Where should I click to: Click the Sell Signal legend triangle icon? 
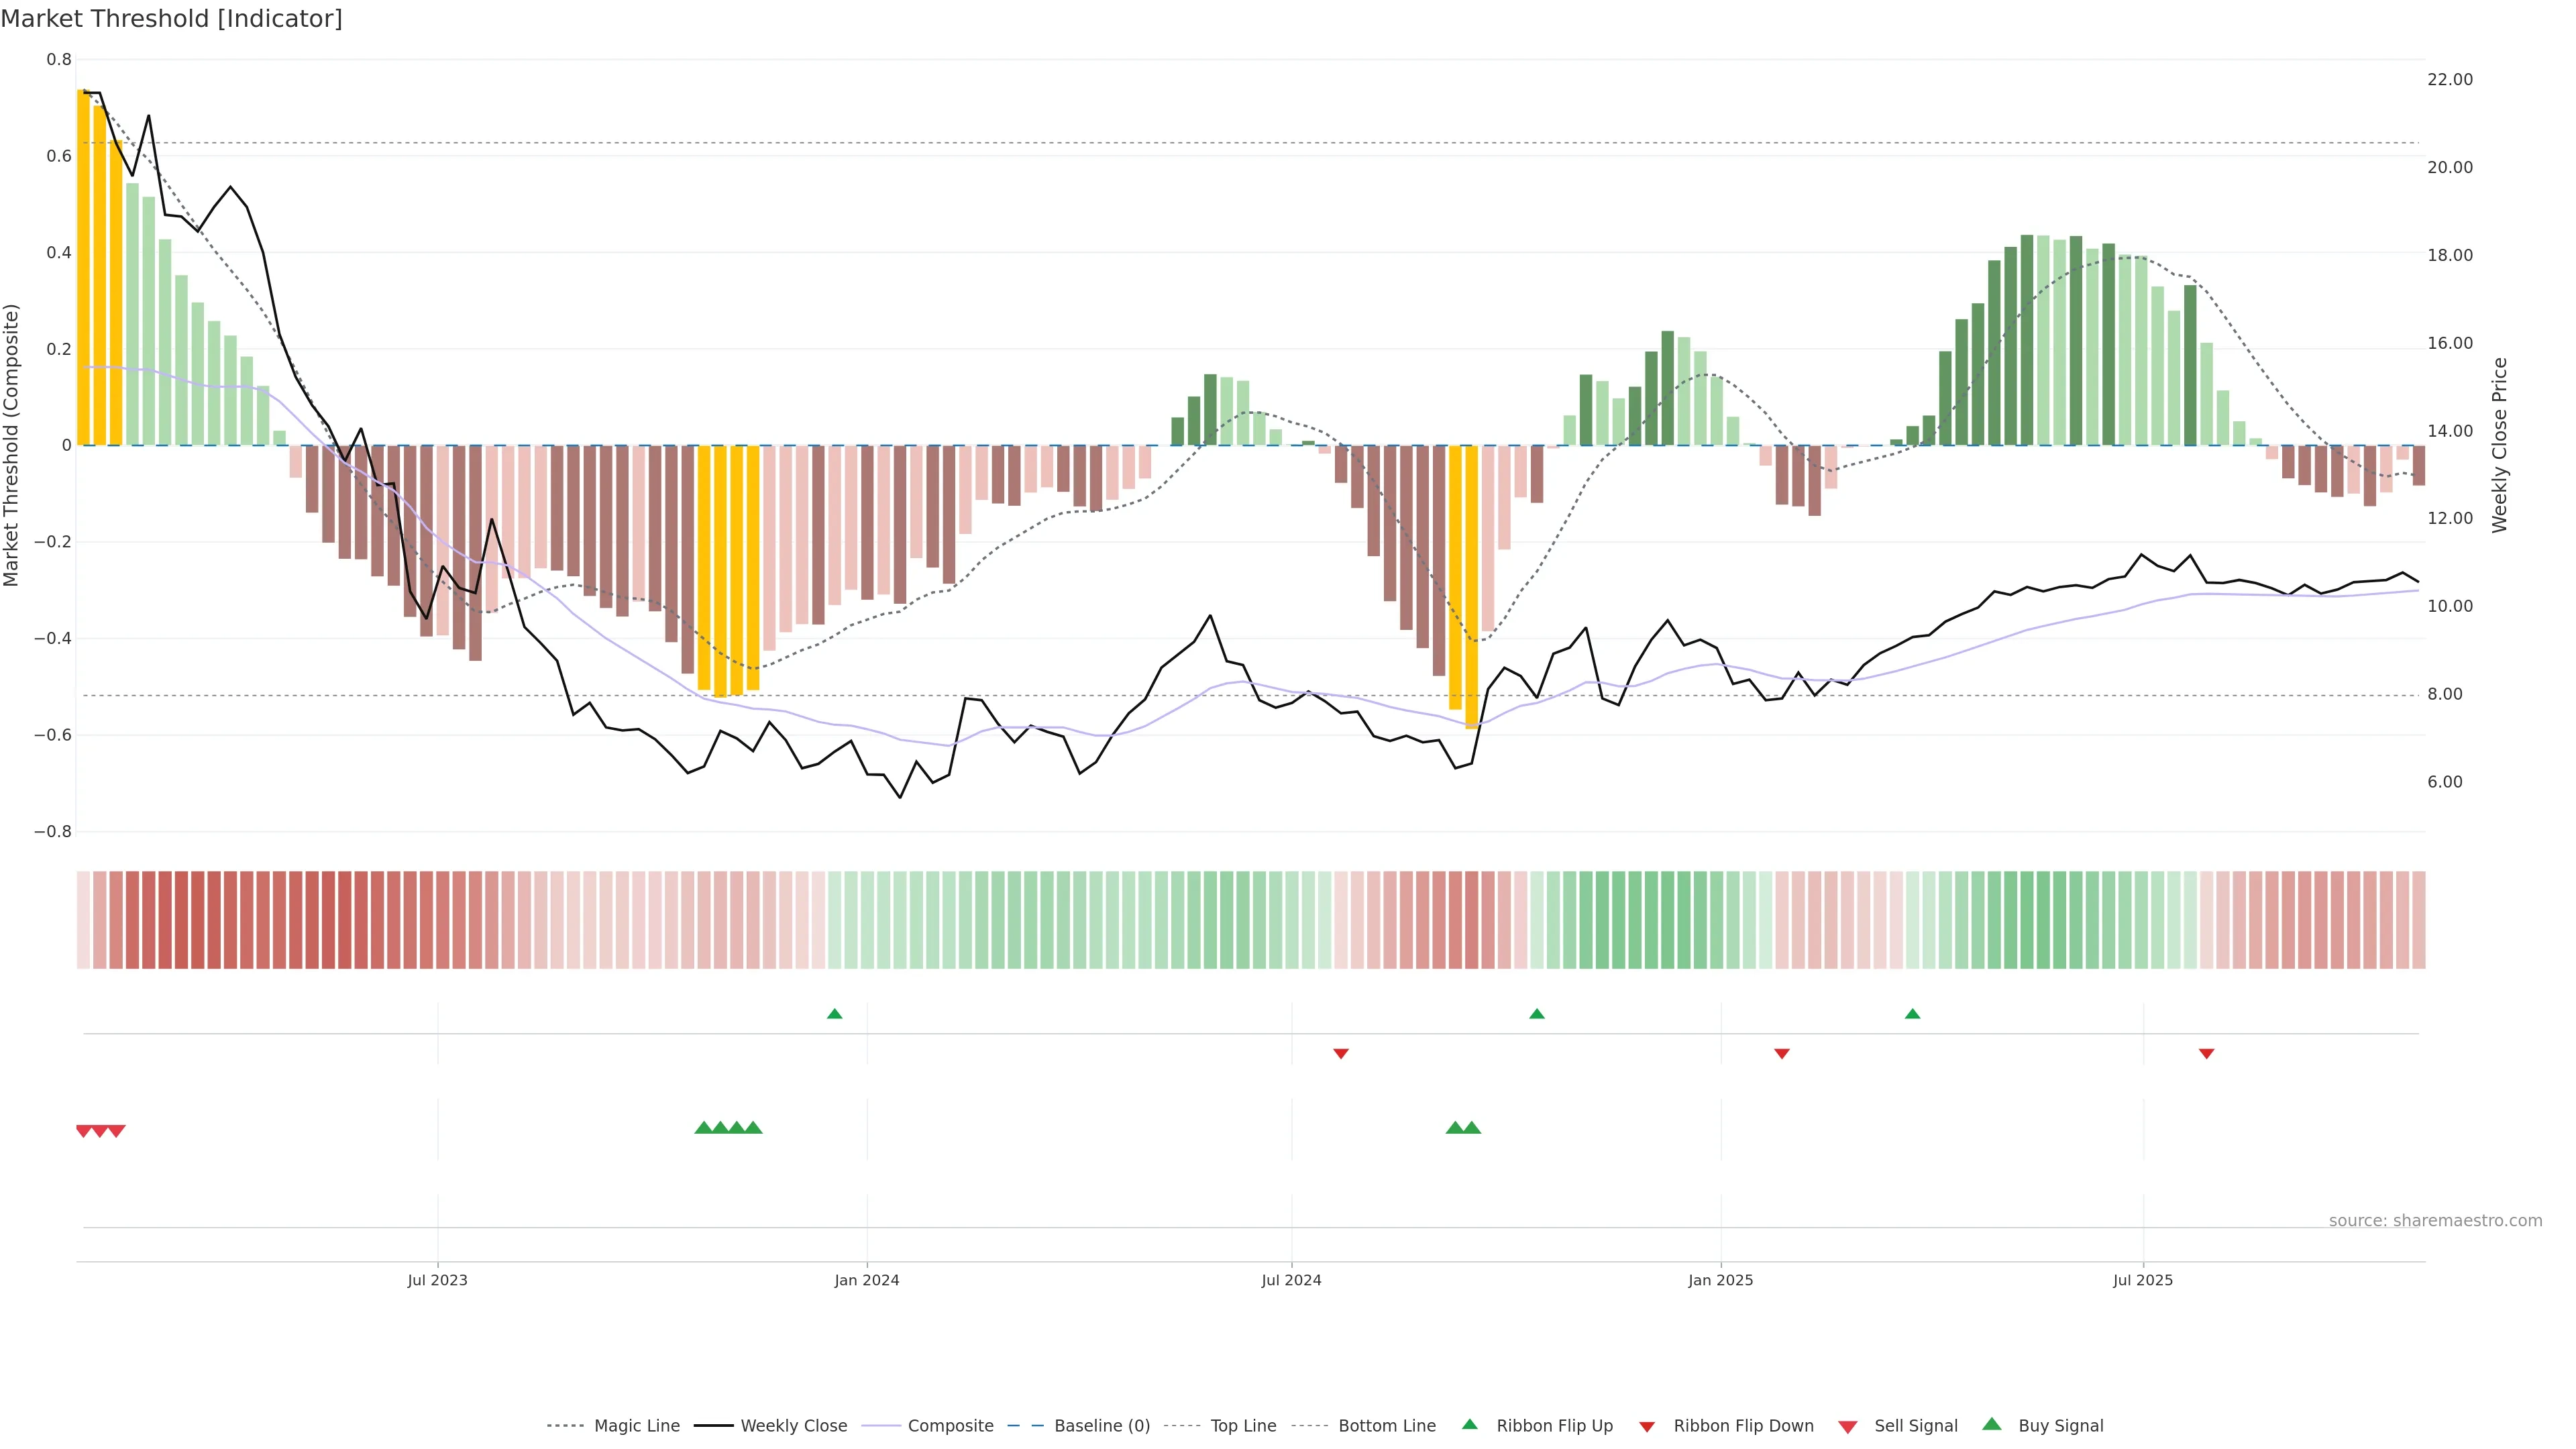(1847, 1427)
